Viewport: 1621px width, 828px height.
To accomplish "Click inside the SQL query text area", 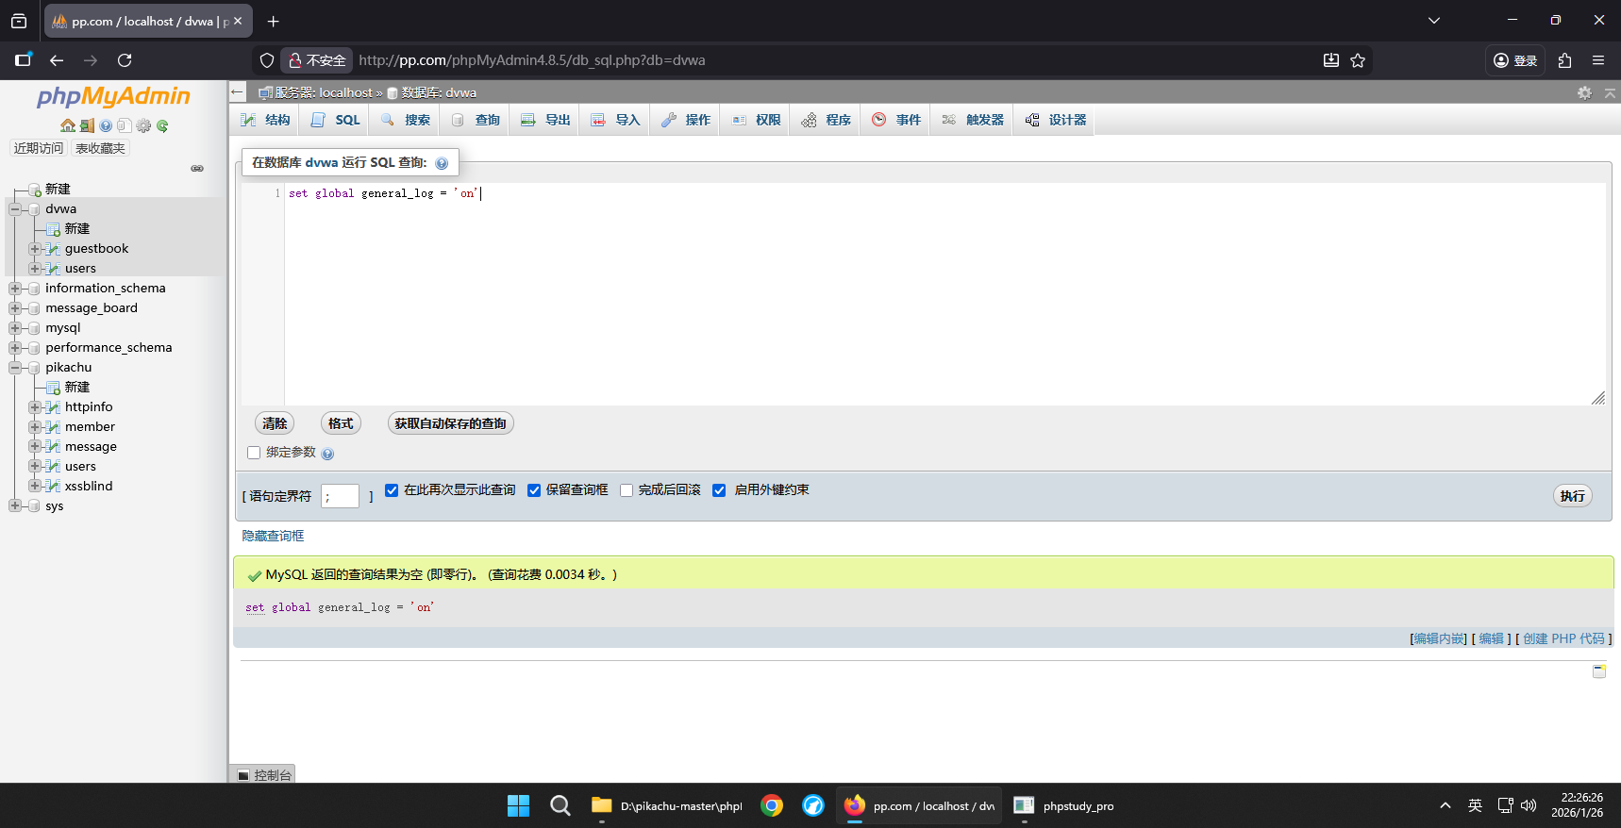I will [x=944, y=294].
